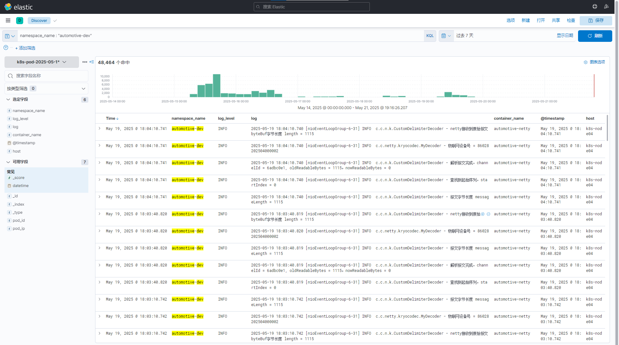The width and height of the screenshot is (619, 345).
Task: Click the green D space avatar
Action: pyautogui.click(x=20, y=21)
